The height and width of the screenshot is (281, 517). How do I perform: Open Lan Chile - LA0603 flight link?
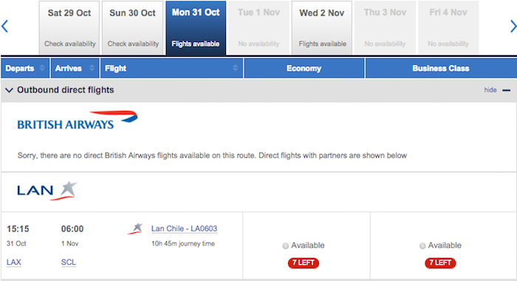[184, 229]
